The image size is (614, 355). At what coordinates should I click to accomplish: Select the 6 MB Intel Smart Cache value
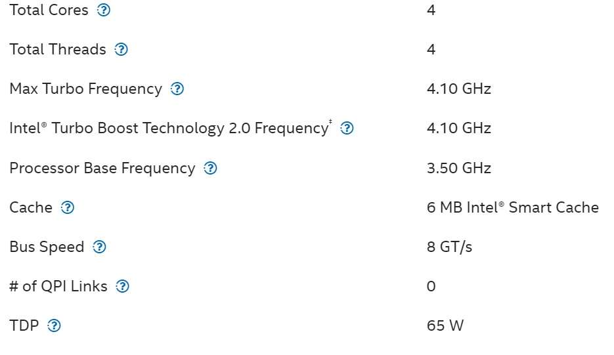click(512, 208)
